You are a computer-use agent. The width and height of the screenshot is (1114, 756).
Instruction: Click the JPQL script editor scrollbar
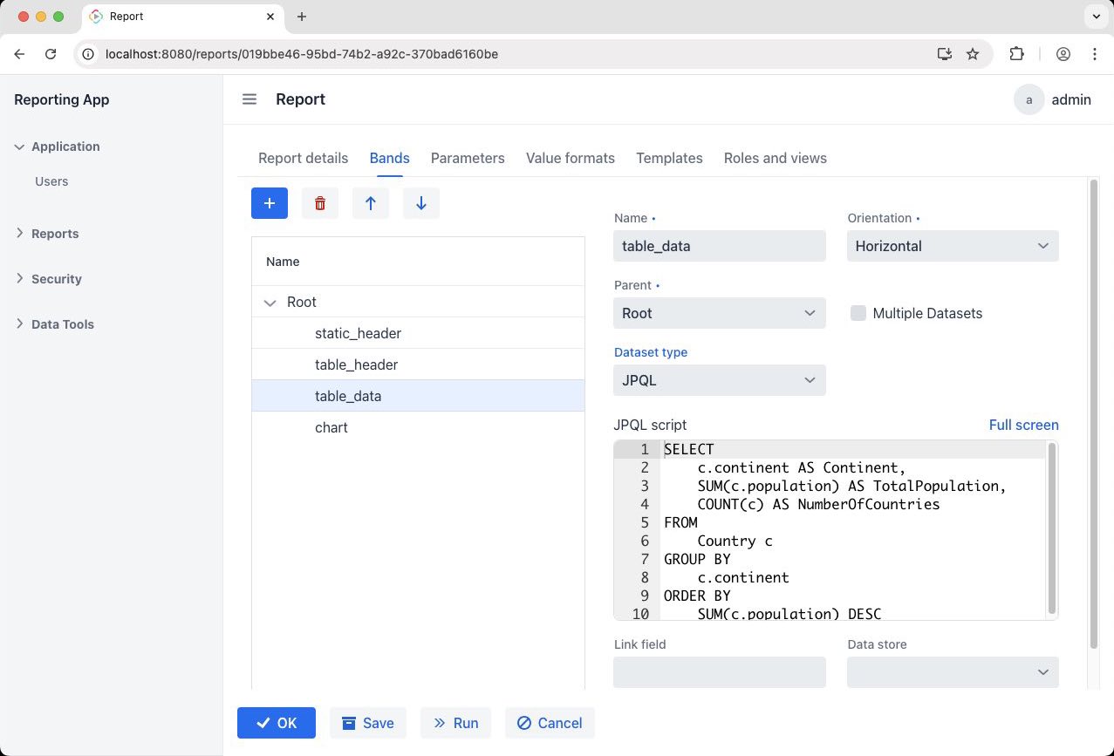(1051, 528)
